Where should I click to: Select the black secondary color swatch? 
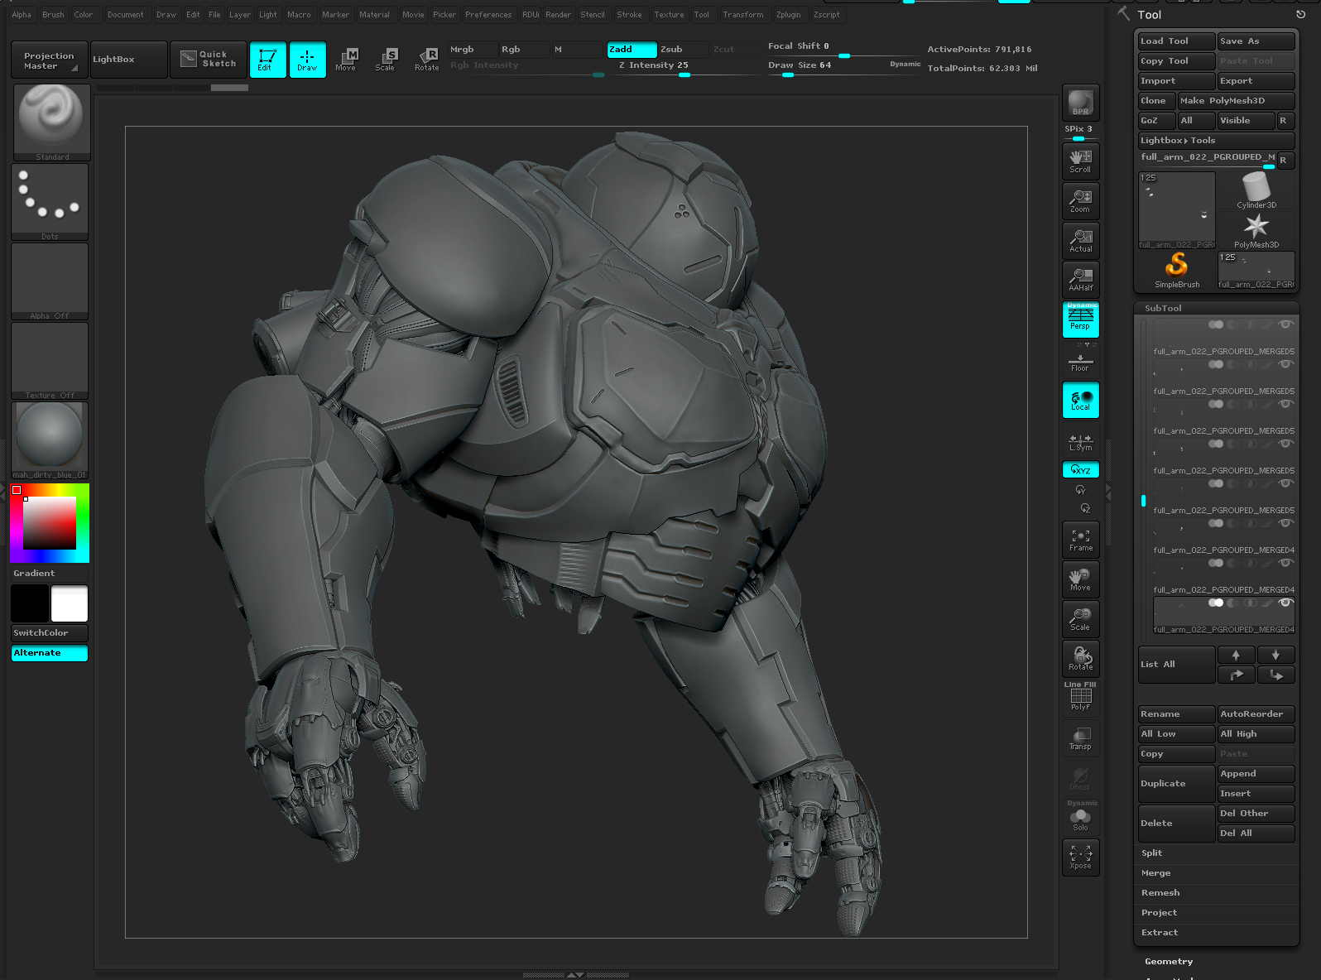[x=30, y=603]
